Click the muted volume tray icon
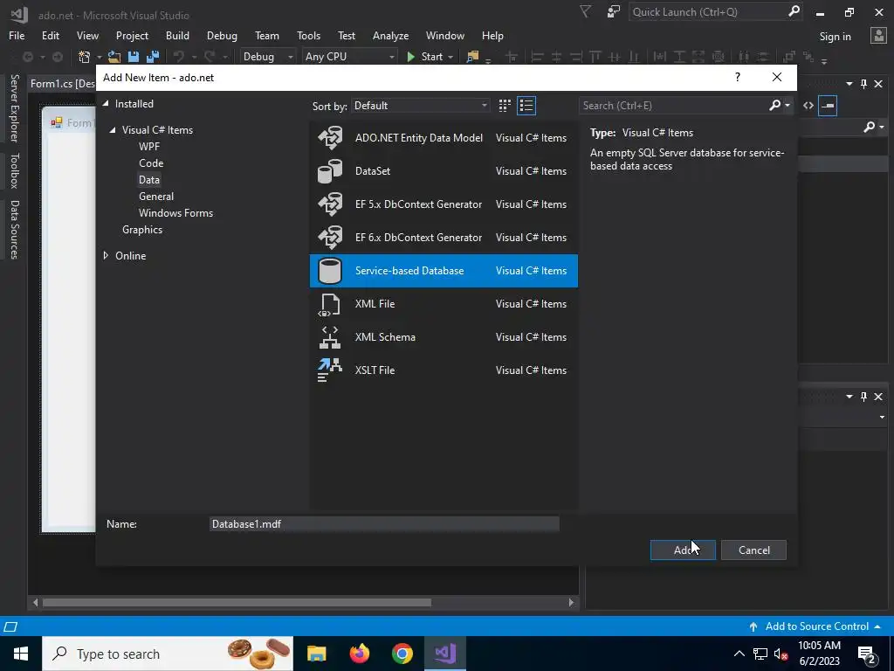This screenshot has width=894, height=671. pyautogui.click(x=781, y=654)
